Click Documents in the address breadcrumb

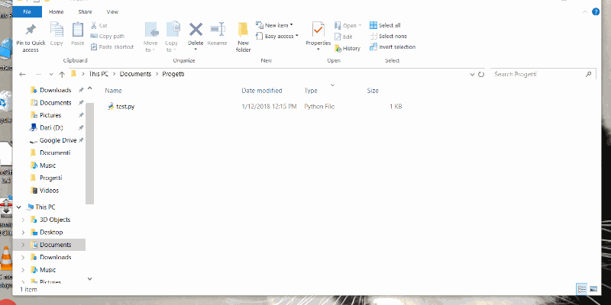136,74
